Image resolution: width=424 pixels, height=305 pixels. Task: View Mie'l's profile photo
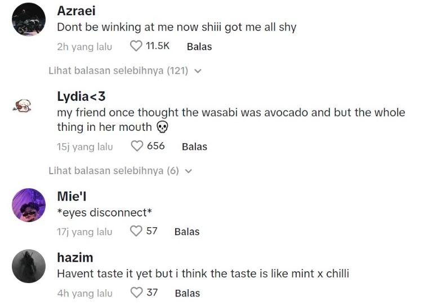pyautogui.click(x=29, y=205)
